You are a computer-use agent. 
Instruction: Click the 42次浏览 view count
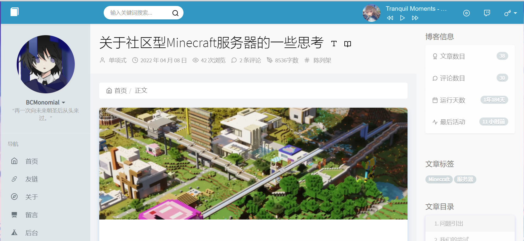(213, 60)
